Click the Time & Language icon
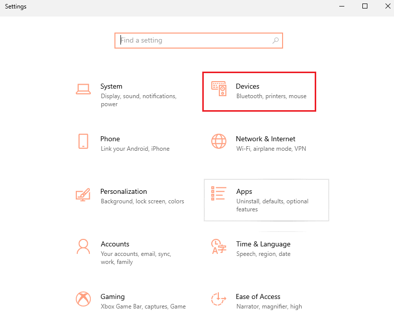This screenshot has width=394, height=312. click(219, 246)
